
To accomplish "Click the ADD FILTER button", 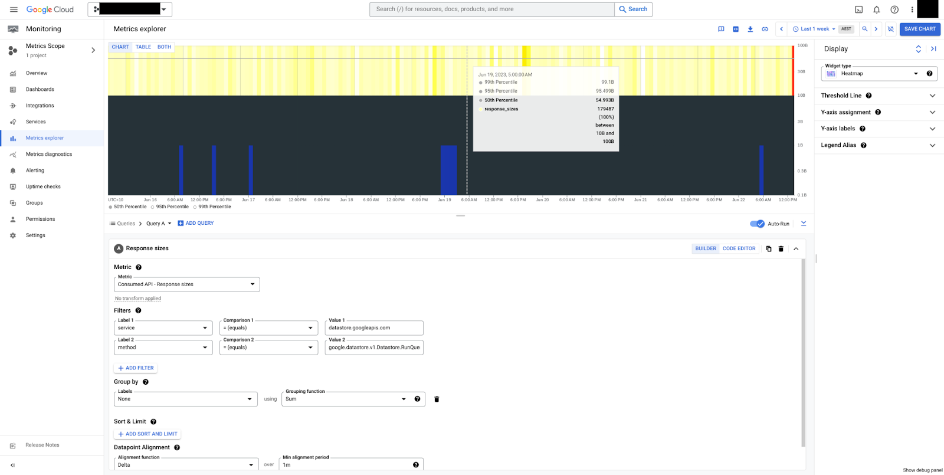I will 136,368.
